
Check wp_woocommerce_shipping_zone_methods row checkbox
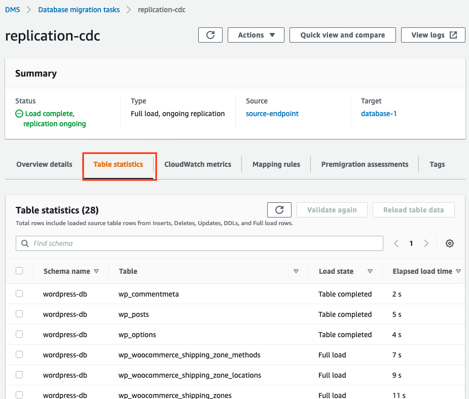click(19, 354)
